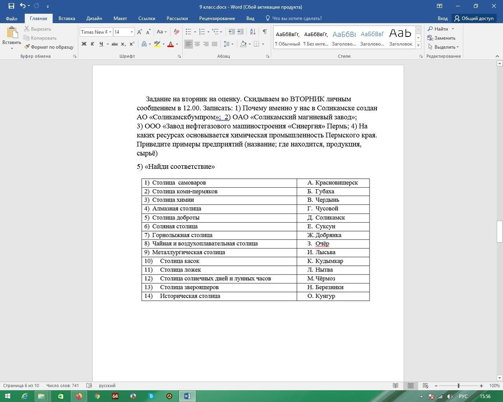The image size is (503, 402).
Task: Justify text to both margins
Action: pos(215,44)
